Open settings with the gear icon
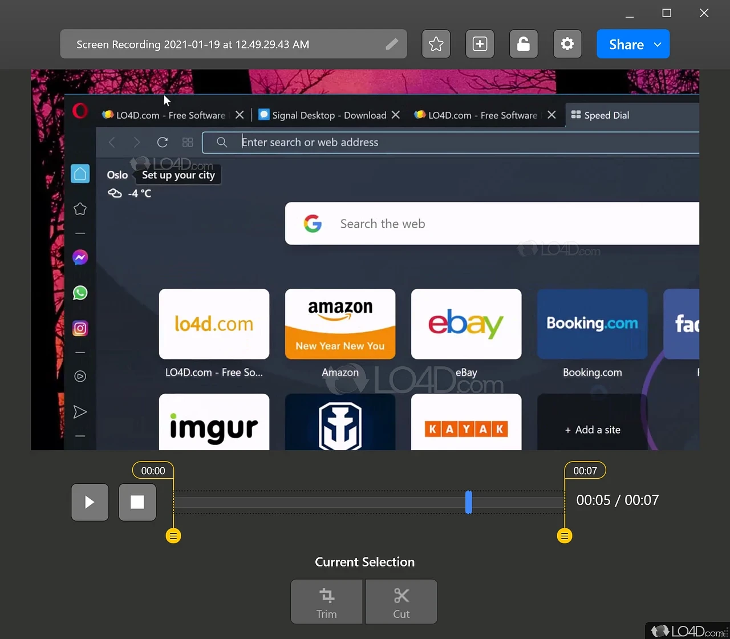Image resolution: width=730 pixels, height=639 pixels. point(567,44)
